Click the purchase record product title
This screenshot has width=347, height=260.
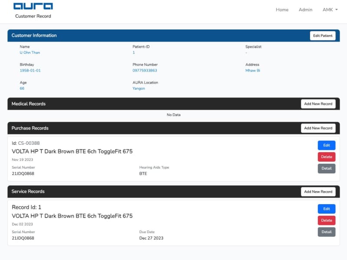72,152
